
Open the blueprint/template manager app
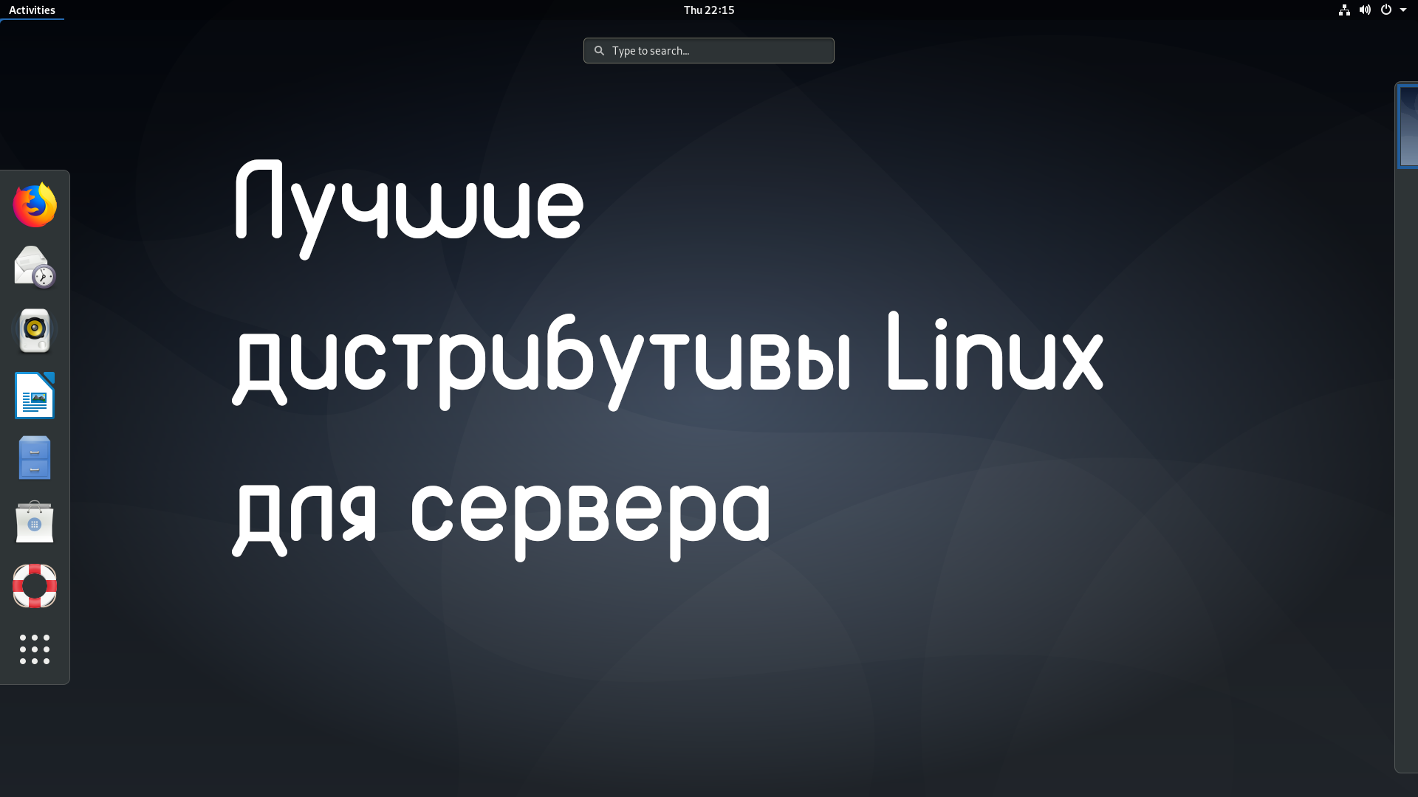pos(34,458)
